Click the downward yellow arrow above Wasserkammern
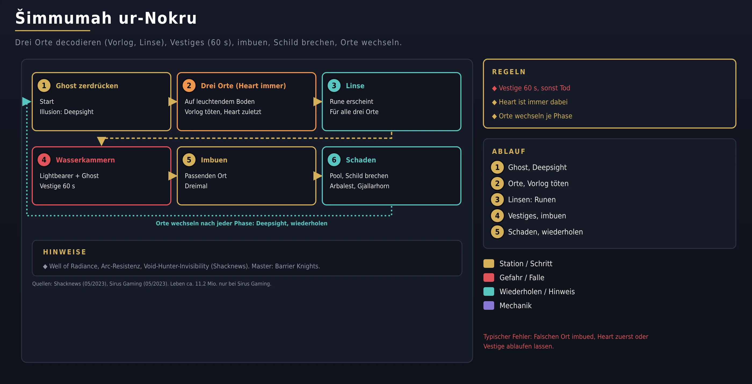Screen dimensions: 752x384 tap(101, 141)
